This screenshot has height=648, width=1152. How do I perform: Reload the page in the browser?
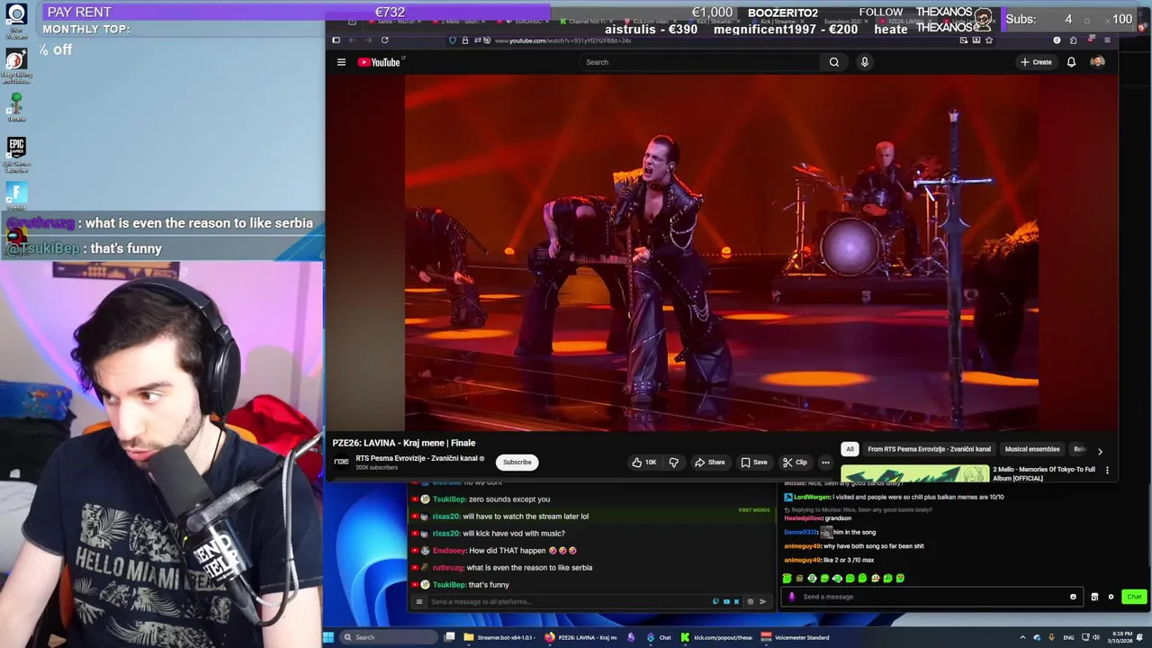(x=384, y=40)
